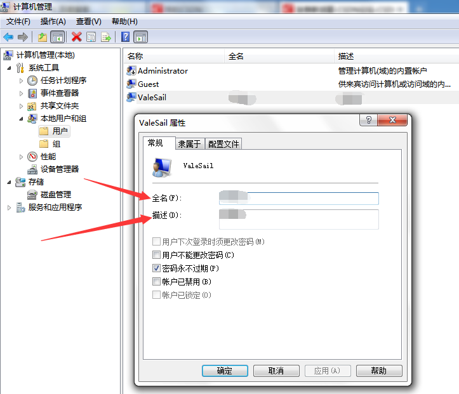Enable 用户不能更改密码 checkbox
Viewport: 459px width, 394px height.
[156, 255]
